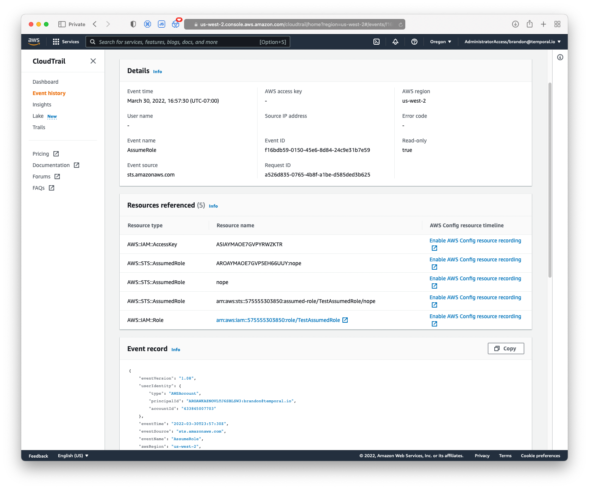Viewport: 589px width, 489px height.
Task: Select Event history in sidebar
Action: click(x=49, y=93)
